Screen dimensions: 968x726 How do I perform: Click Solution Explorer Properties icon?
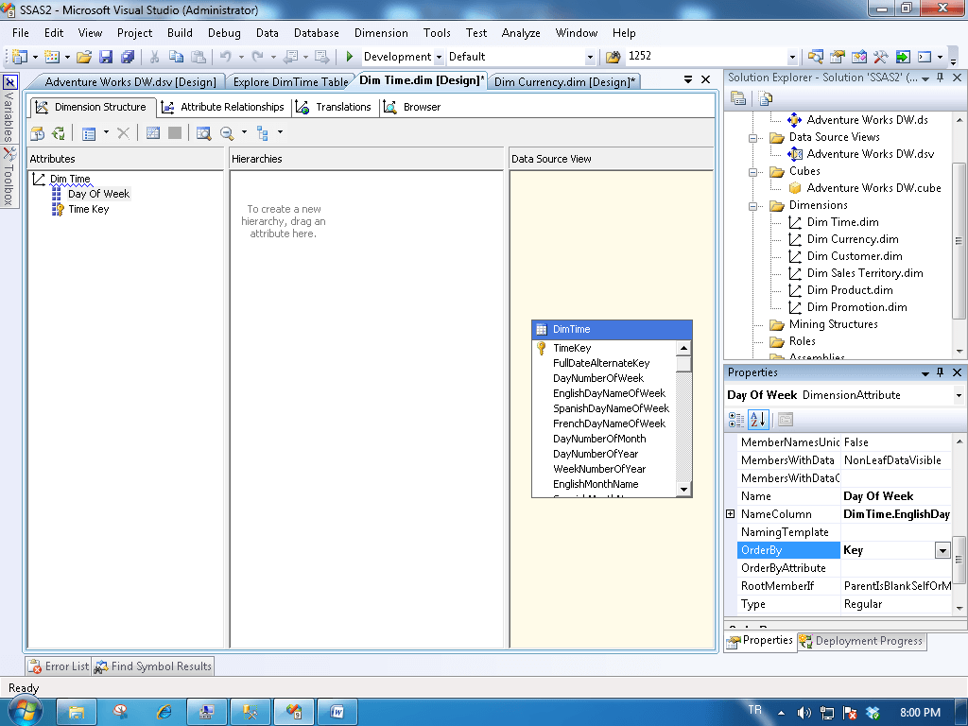coord(738,98)
